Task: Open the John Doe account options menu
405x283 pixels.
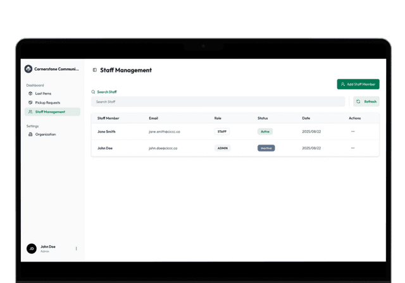Action: pyautogui.click(x=77, y=248)
